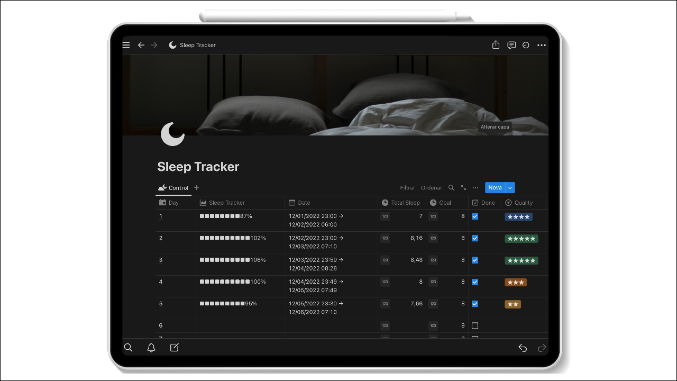Open the top-right ellipsis page menu
This screenshot has height=381, width=677.
coord(542,45)
